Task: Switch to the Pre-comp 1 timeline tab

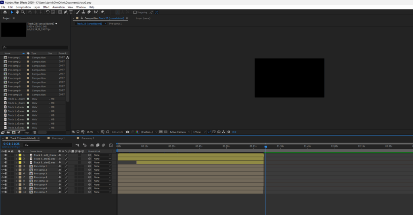Action: coord(58,138)
